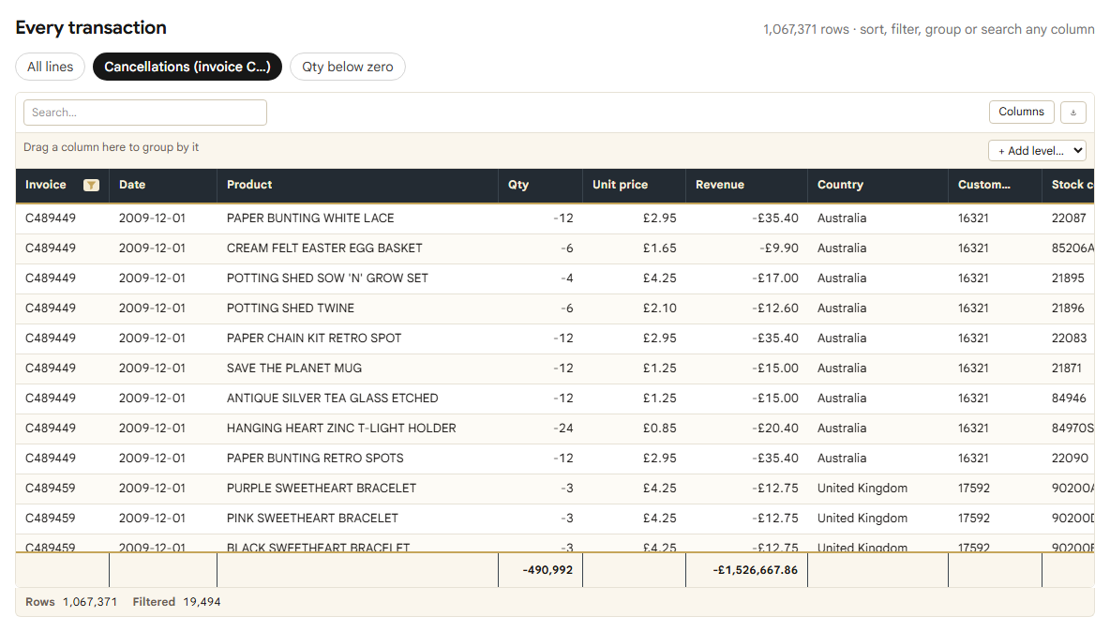Image resolution: width=1110 pixels, height=632 pixels.
Task: Open the Columns chooser button
Action: [1022, 112]
